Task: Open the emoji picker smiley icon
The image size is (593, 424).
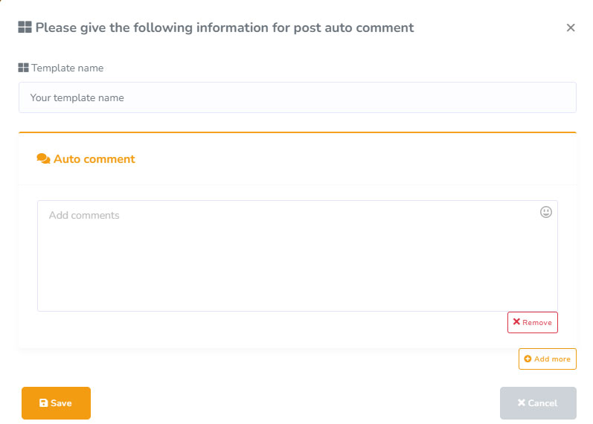Action: 546,213
